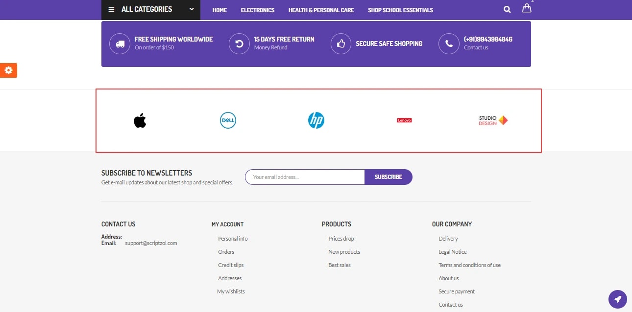The image size is (632, 312).
Task: Open the Personal info link
Action: (233, 239)
